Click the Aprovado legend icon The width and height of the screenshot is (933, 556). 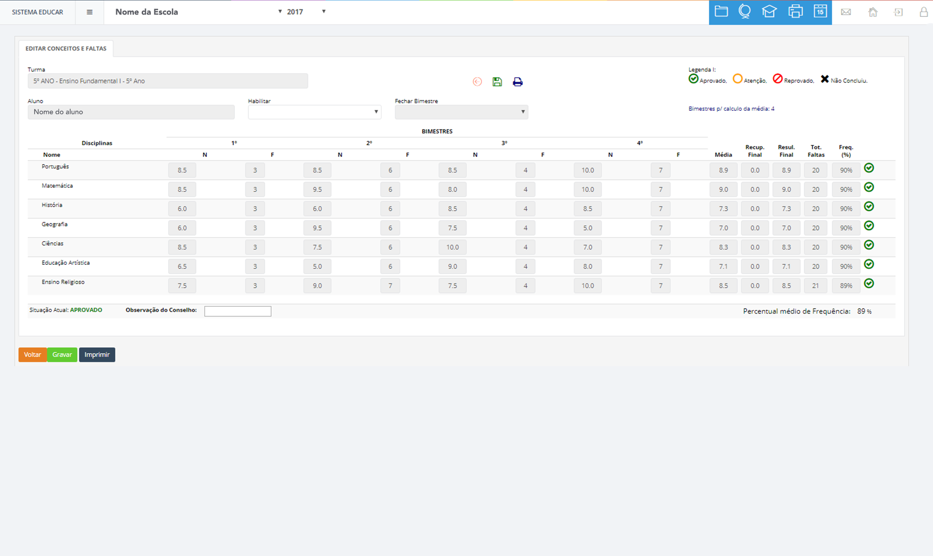[x=693, y=79]
